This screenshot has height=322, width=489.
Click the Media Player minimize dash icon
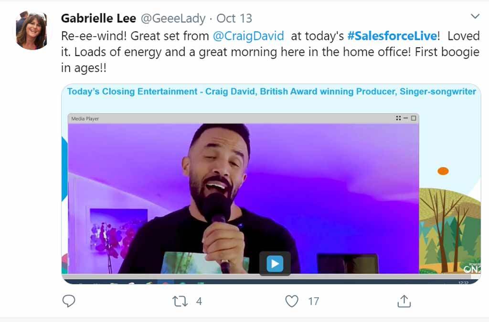point(406,118)
